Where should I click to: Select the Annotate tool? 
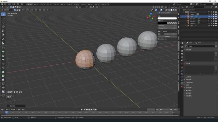(3, 39)
